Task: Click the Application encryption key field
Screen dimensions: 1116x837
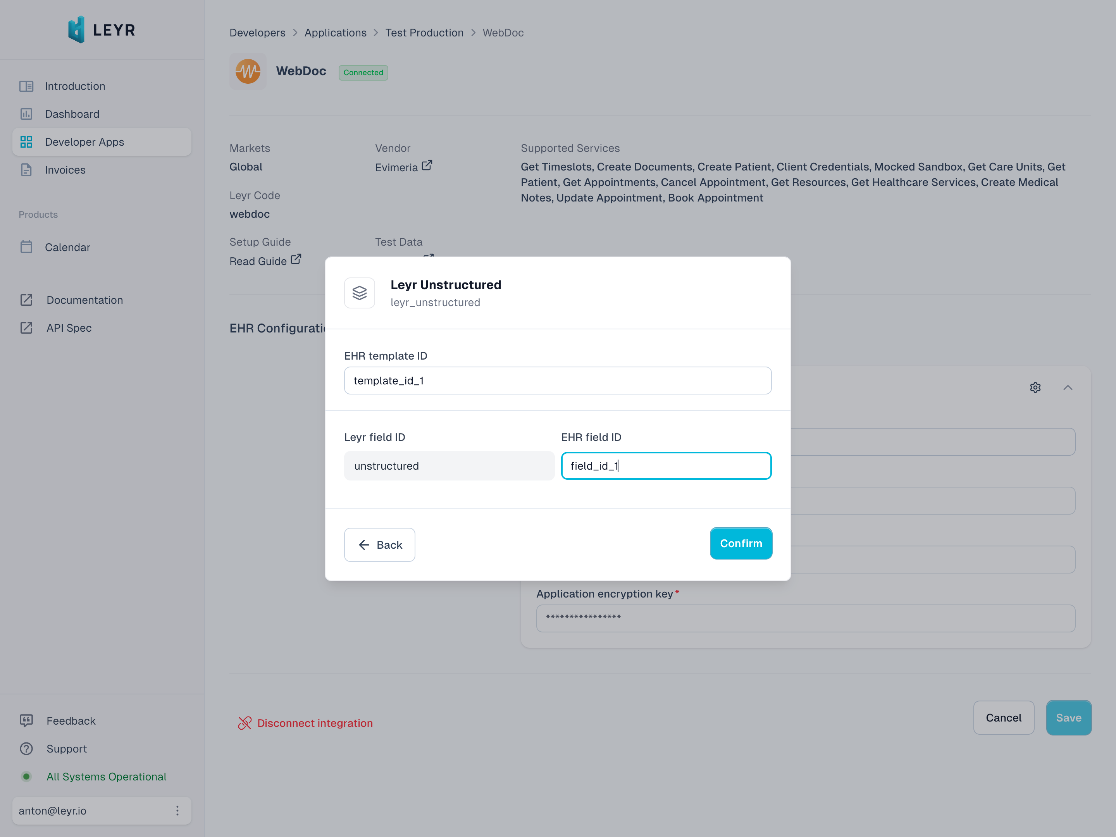Action: tap(805, 618)
